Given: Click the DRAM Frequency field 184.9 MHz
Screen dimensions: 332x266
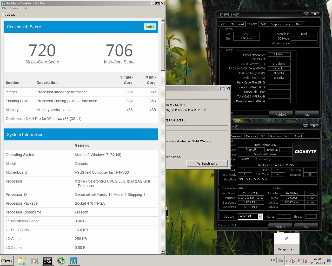Looking at the screenshot, I should coord(279,55).
